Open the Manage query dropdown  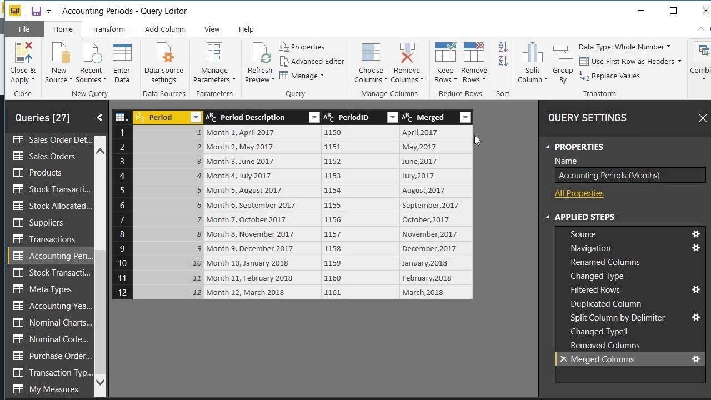point(302,76)
